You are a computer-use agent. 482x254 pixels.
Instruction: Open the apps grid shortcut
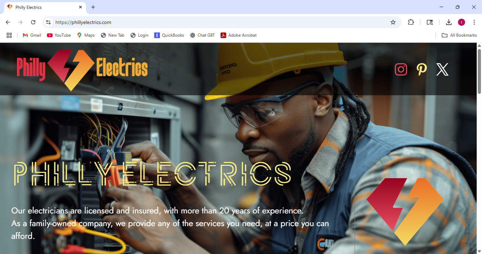(9, 35)
